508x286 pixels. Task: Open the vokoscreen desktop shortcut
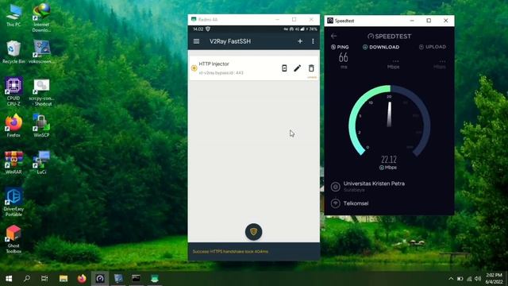[41, 52]
